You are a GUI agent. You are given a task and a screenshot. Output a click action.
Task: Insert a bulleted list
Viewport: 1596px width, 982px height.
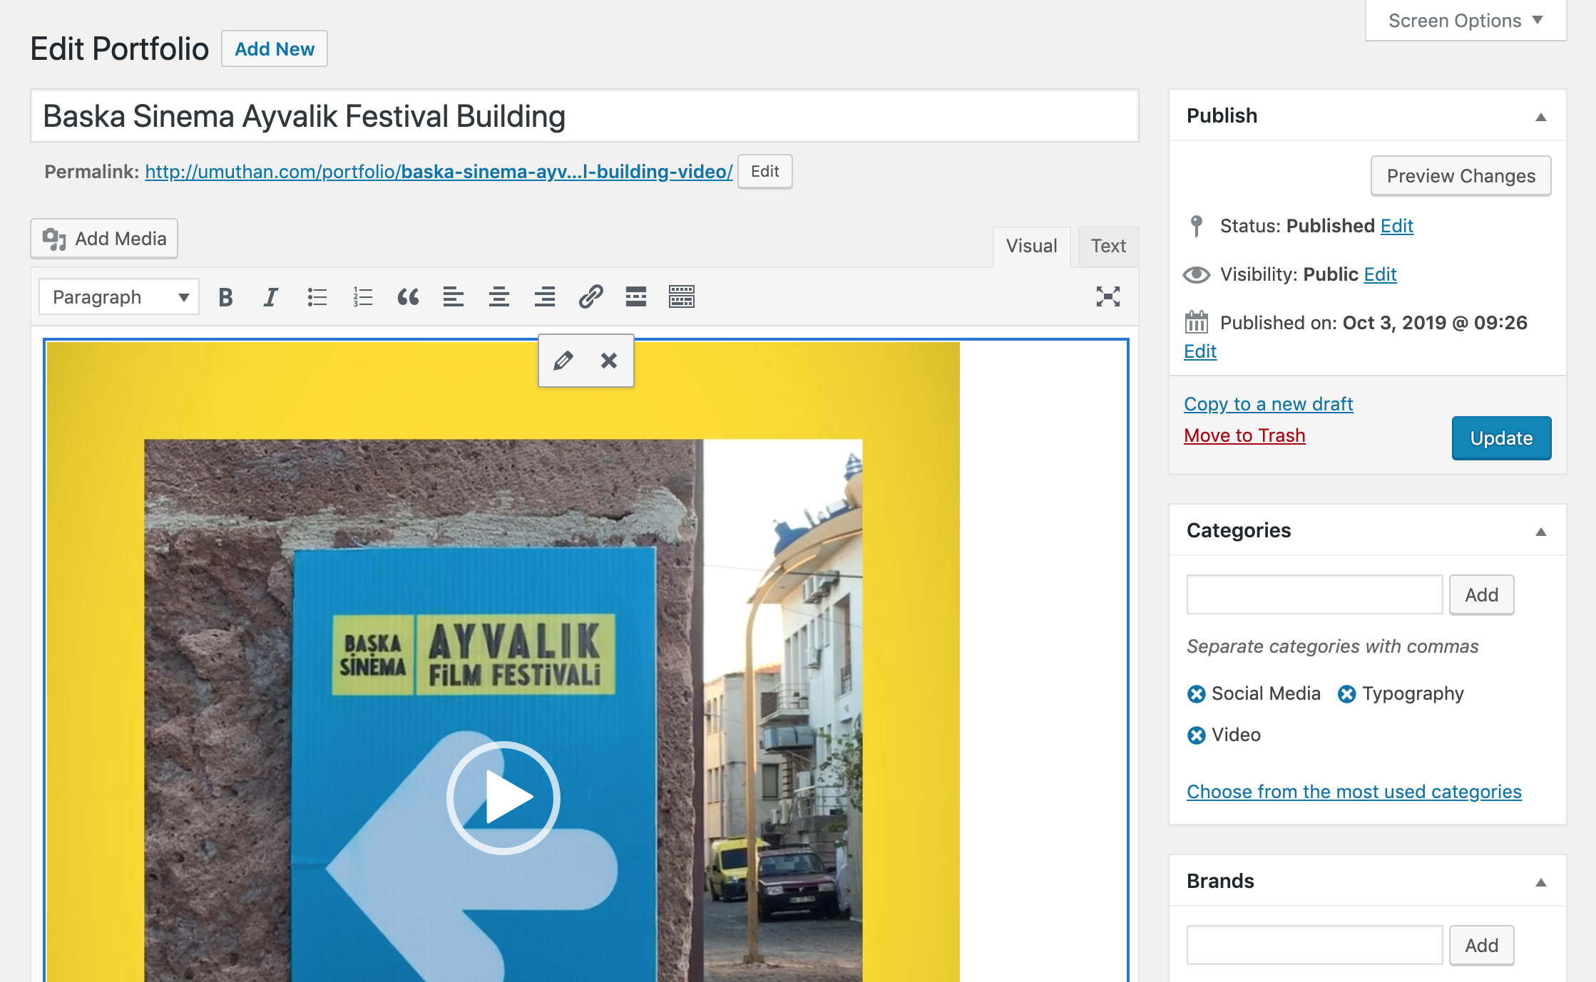tap(317, 296)
